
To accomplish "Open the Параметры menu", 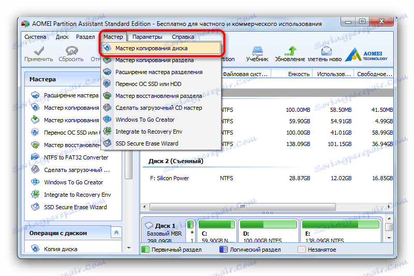I will [147, 37].
